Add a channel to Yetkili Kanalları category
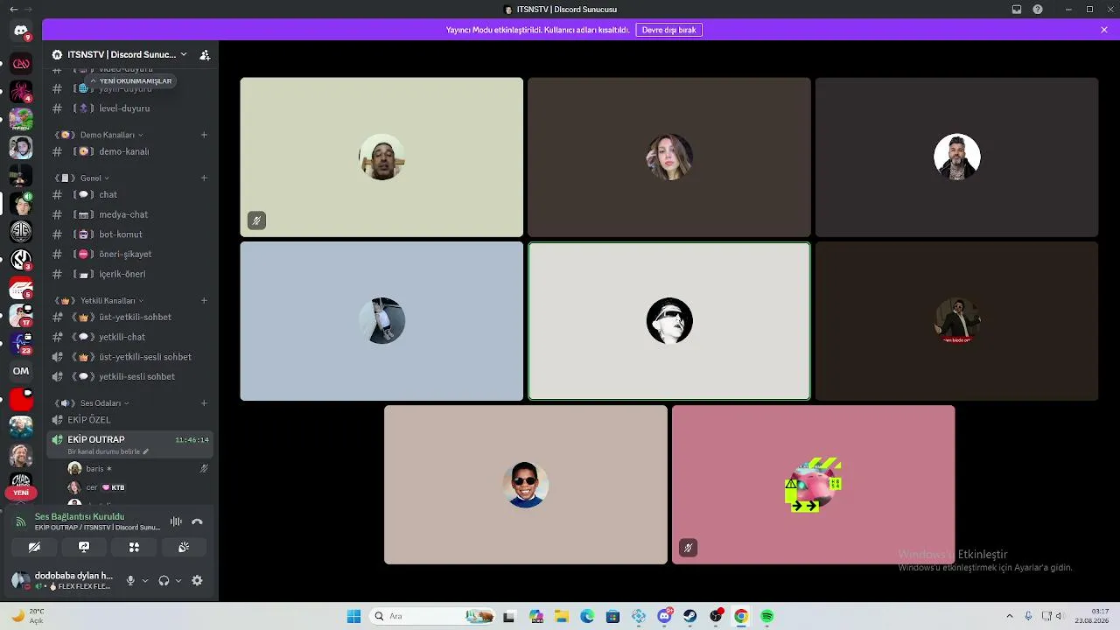The height and width of the screenshot is (630, 1120). [204, 300]
